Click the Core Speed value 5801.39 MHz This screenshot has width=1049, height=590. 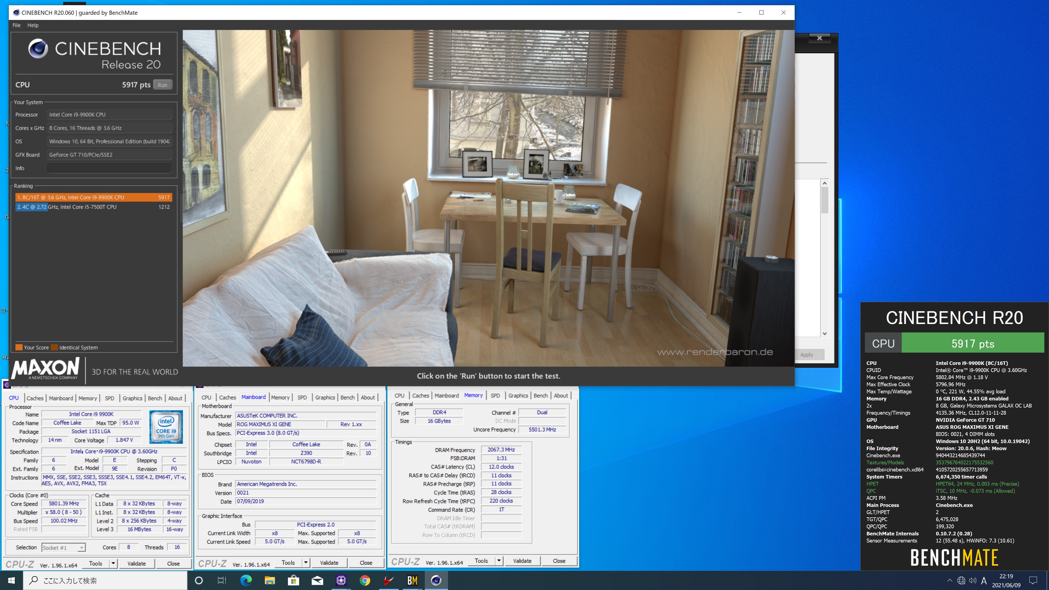[x=64, y=504]
